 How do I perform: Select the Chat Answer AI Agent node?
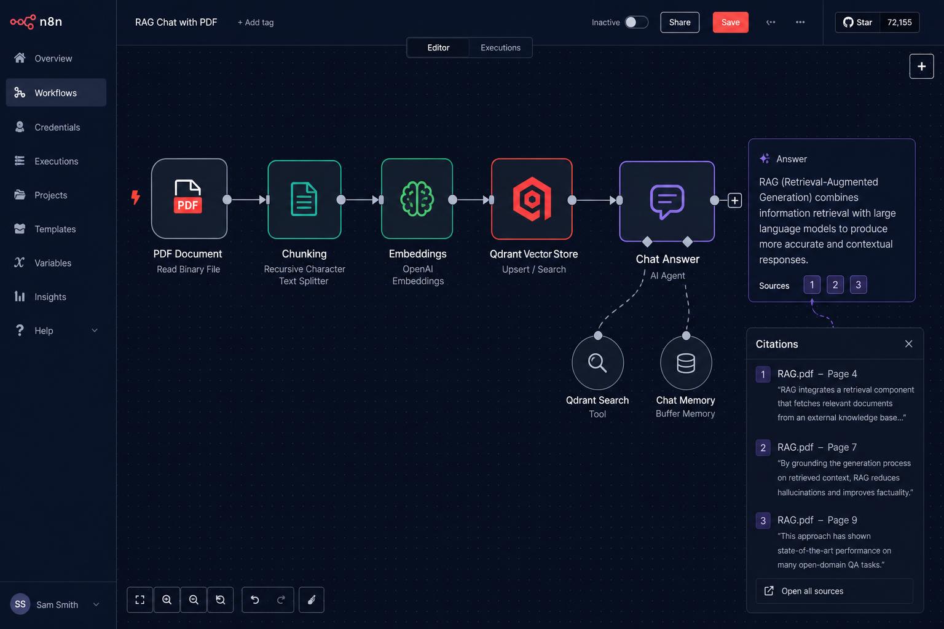pyautogui.click(x=667, y=201)
